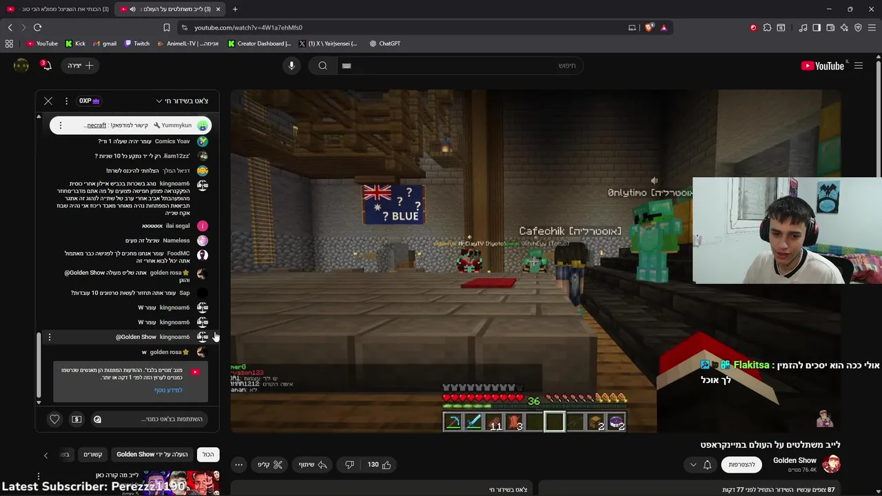Viewport: 882px width, 496px height.
Task: Open the apps grid in bookmarks bar
Action: click(x=9, y=43)
